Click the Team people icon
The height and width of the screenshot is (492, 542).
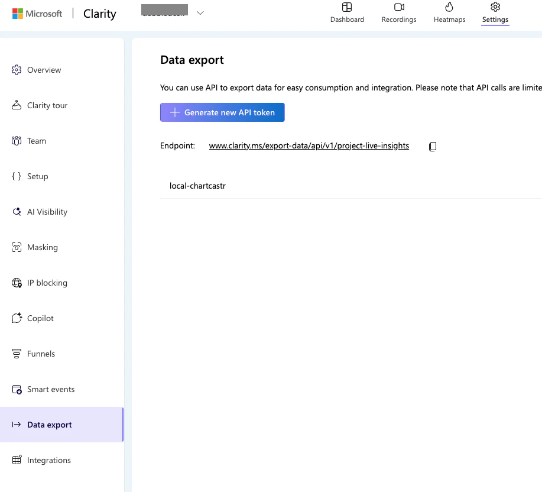coord(16,141)
